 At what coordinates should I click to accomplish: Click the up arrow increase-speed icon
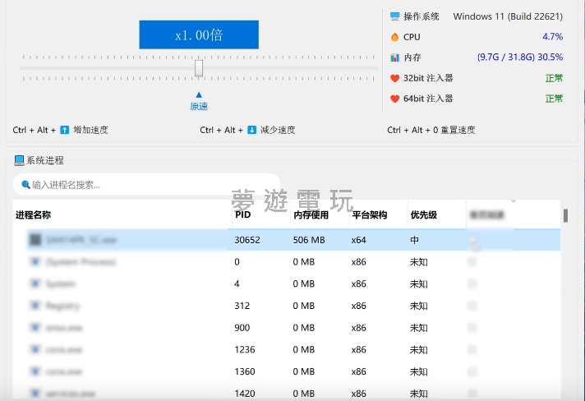click(x=65, y=130)
